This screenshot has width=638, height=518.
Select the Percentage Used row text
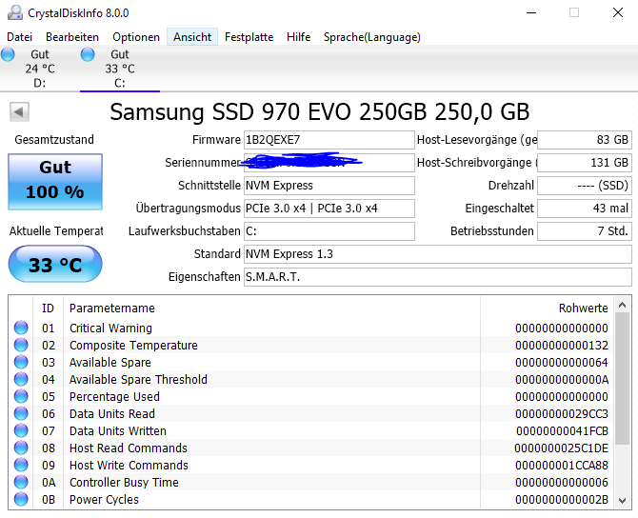click(x=114, y=396)
